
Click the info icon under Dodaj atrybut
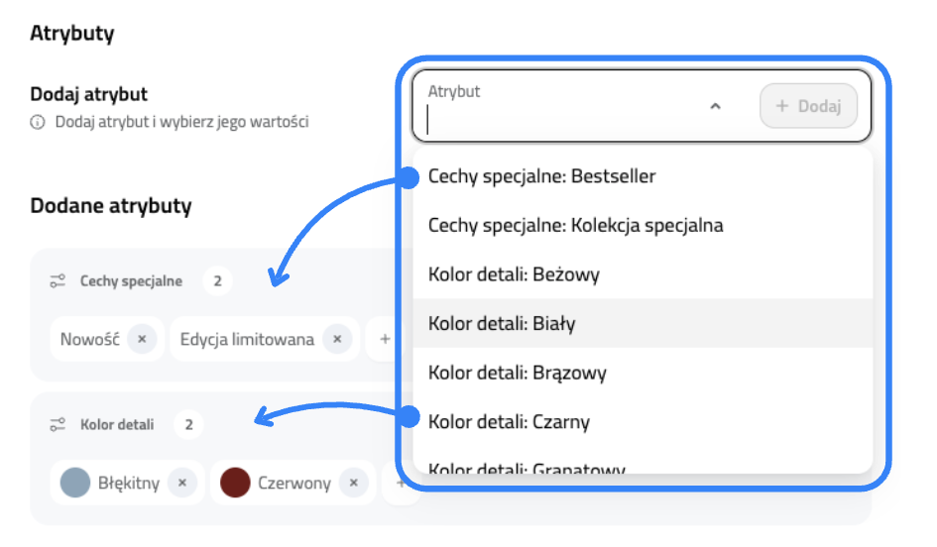click(x=38, y=123)
